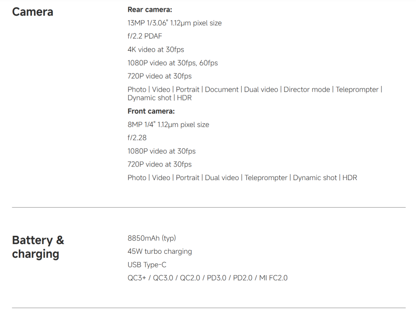Click the Camera section heading
This screenshot has width=416, height=316.
point(33,12)
